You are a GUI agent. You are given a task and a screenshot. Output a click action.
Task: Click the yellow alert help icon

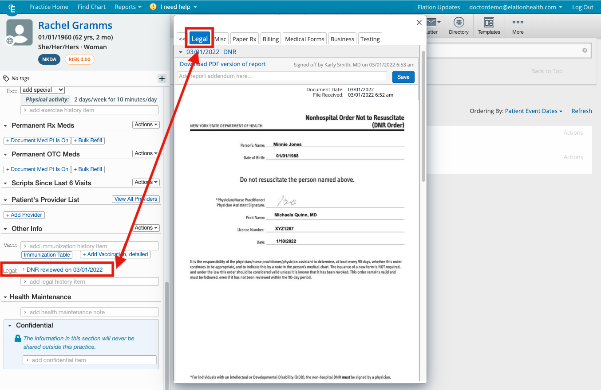click(x=153, y=7)
